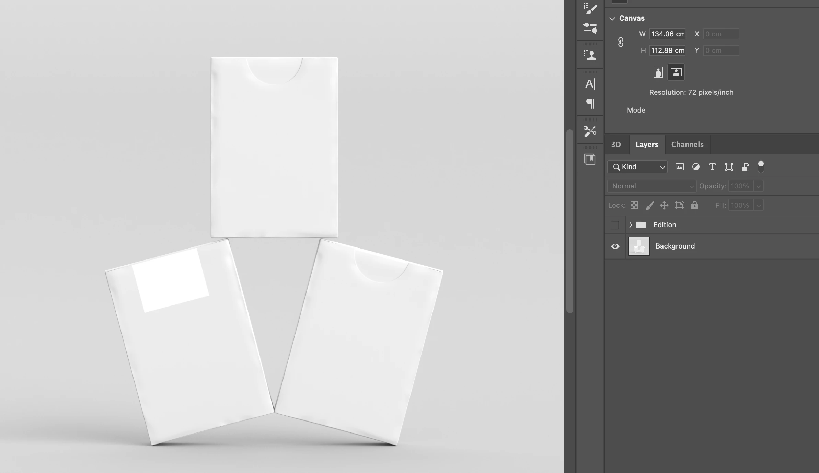819x473 pixels.
Task: Click the type layer filter icon
Action: 712,167
